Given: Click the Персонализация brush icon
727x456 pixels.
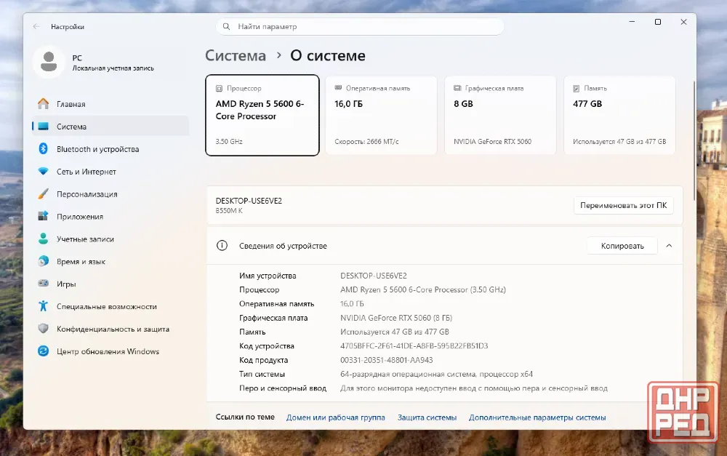Looking at the screenshot, I should point(43,194).
